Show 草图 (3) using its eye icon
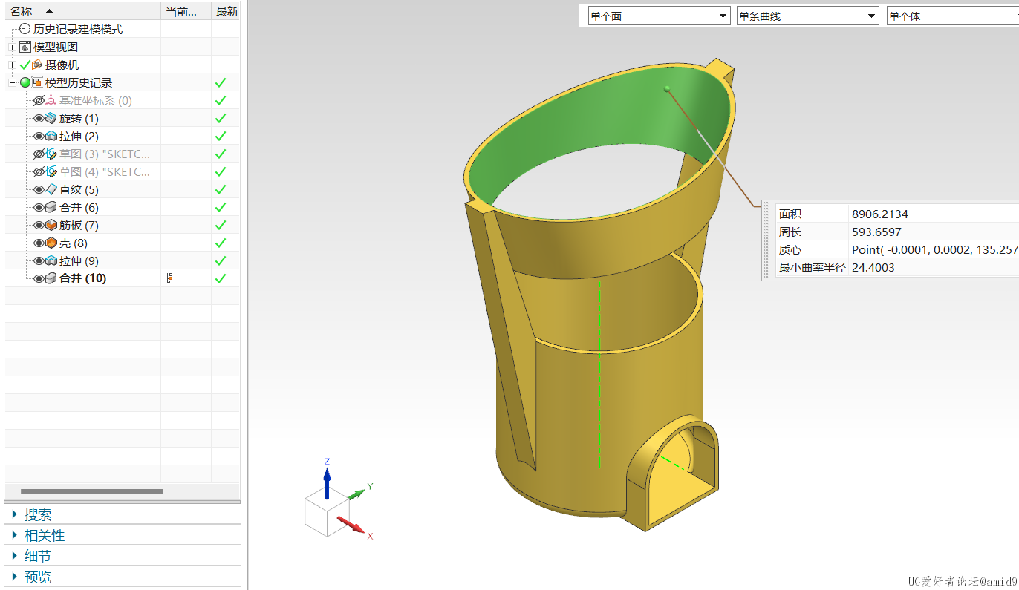 click(39, 154)
